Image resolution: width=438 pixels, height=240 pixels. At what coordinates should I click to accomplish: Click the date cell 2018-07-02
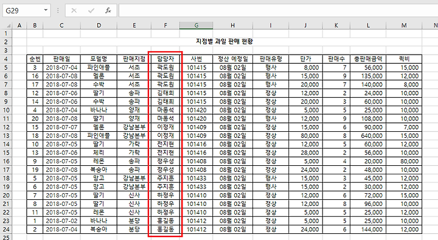[x=61, y=221]
